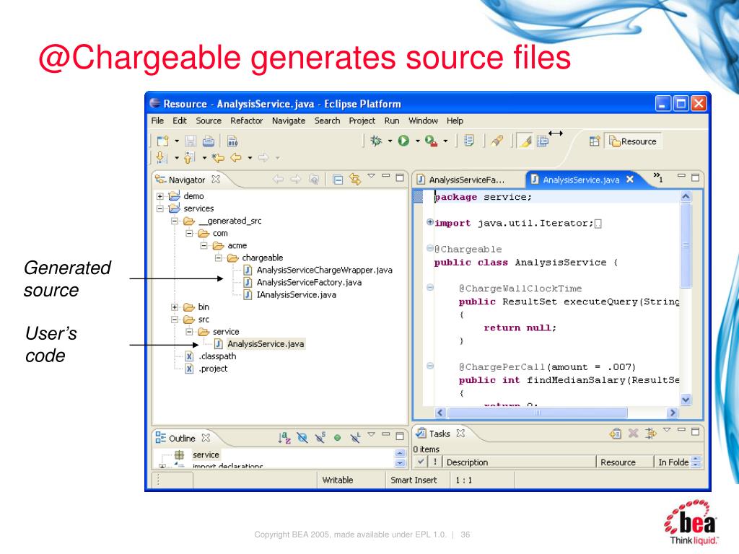Expand the demo project node
This screenshot has width=739, height=554.
click(159, 196)
